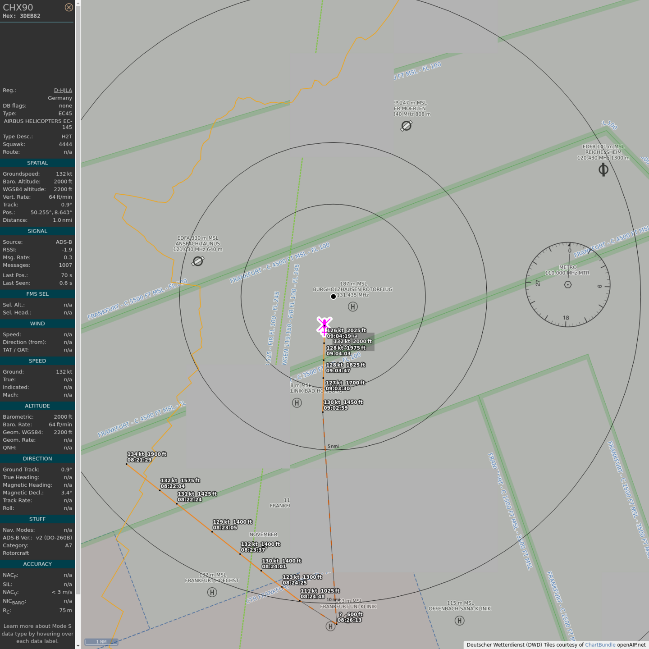Click Frankfurt Uni-Klinik heliport H icon

click(x=330, y=626)
